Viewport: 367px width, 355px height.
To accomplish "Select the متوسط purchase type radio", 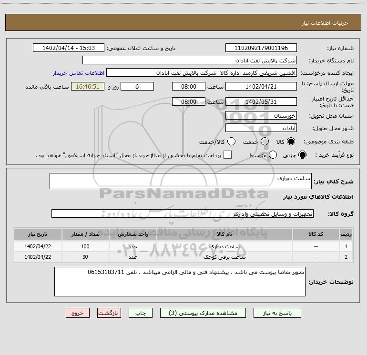I will (x=273, y=155).
